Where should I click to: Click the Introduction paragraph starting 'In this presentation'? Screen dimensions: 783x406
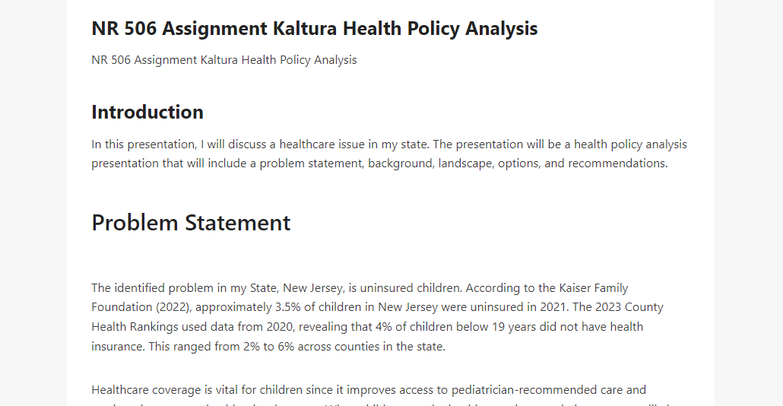click(x=389, y=154)
